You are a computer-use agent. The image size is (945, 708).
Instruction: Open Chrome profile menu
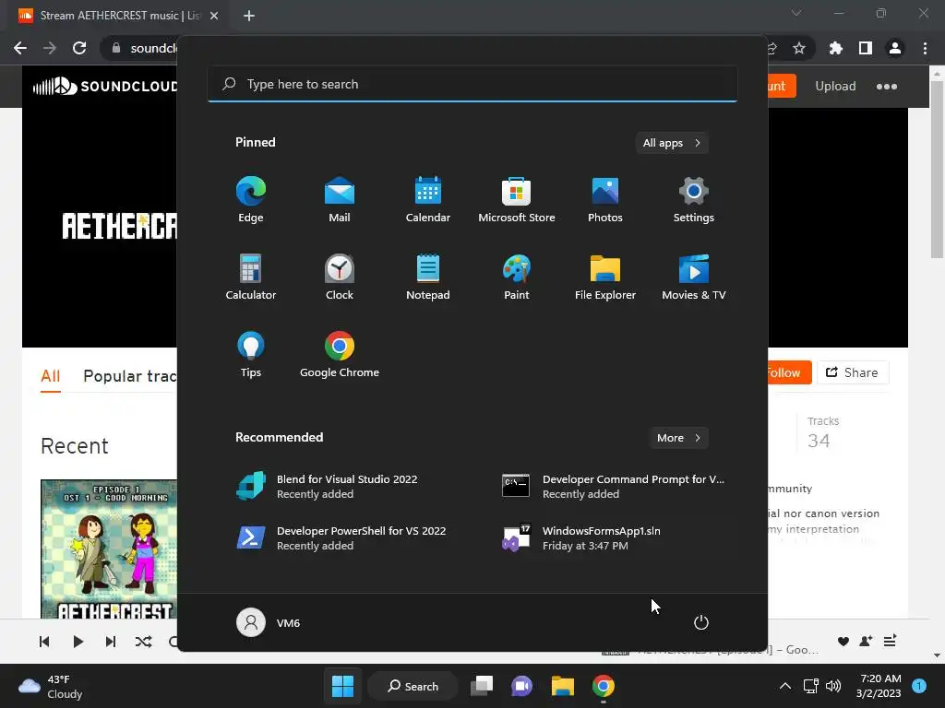pyautogui.click(x=895, y=48)
